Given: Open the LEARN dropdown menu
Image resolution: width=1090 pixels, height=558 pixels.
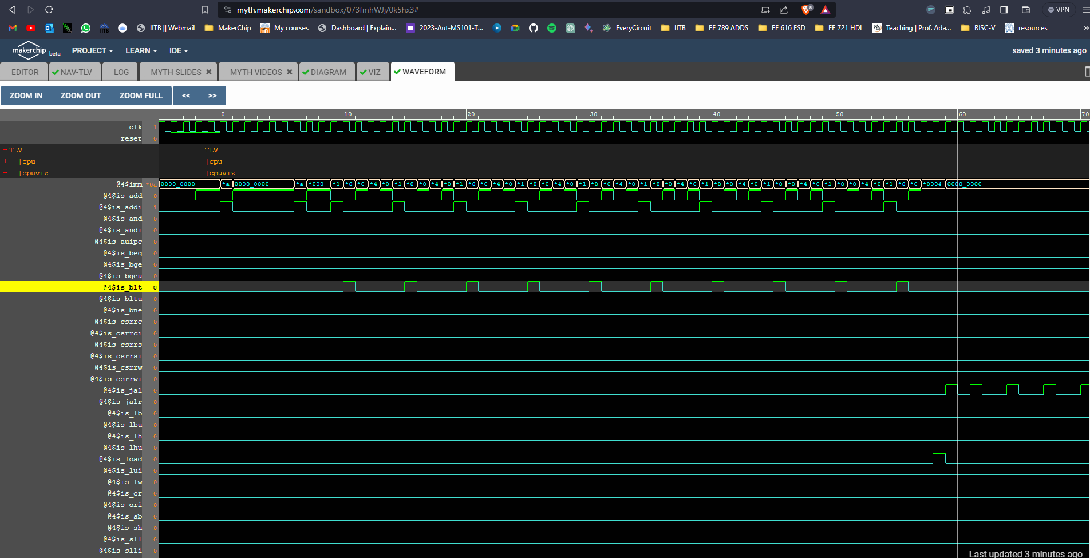Looking at the screenshot, I should 141,50.
